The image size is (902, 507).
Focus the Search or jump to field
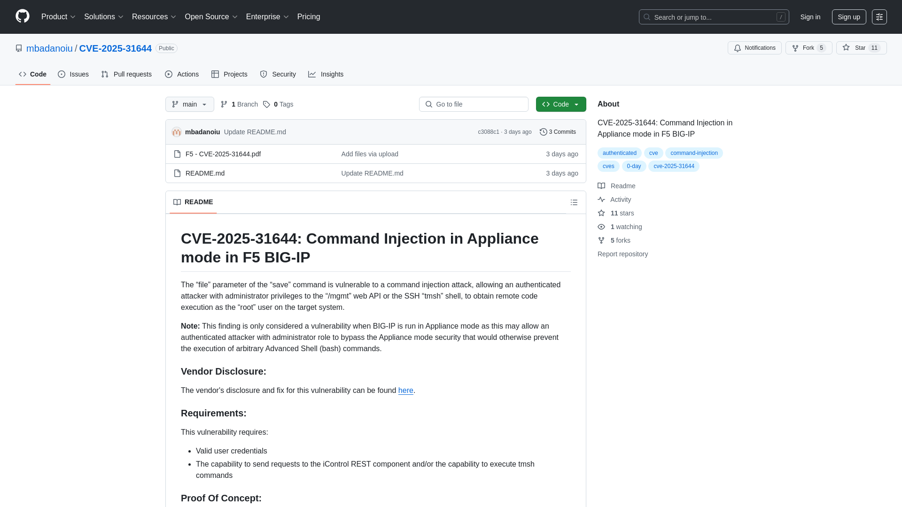pos(714,17)
